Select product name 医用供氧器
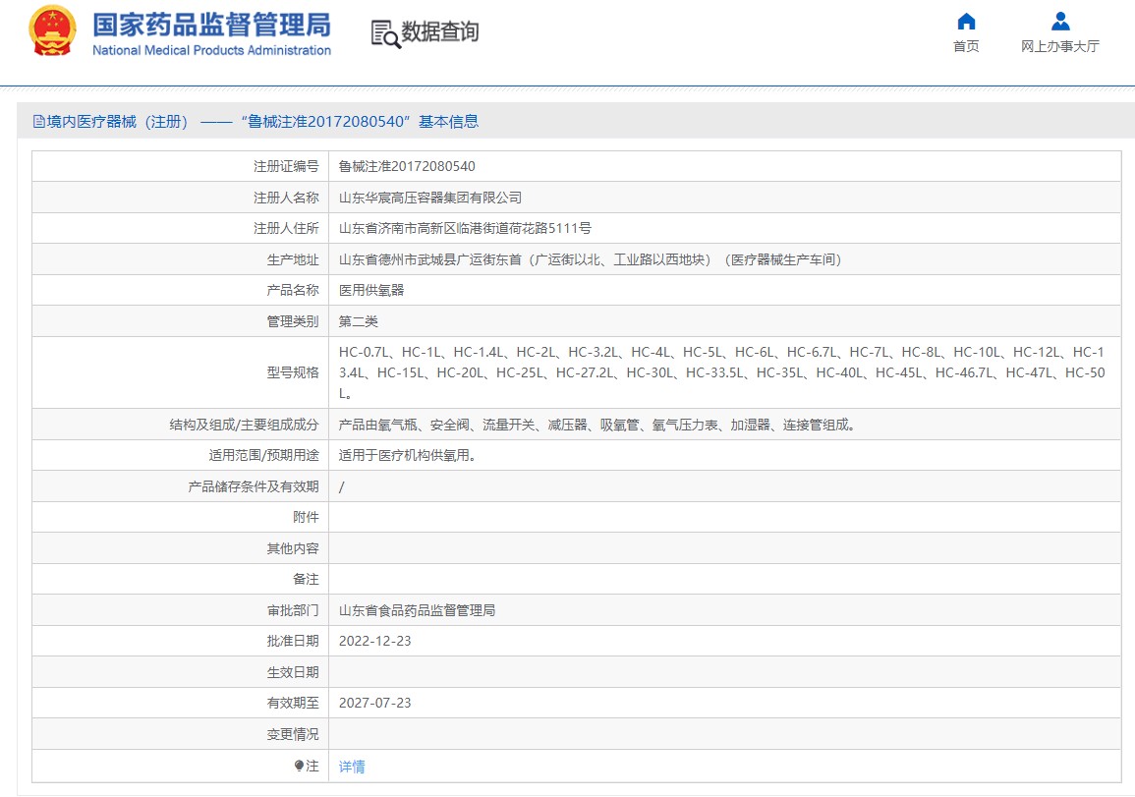This screenshot has width=1135, height=797. pos(371,290)
